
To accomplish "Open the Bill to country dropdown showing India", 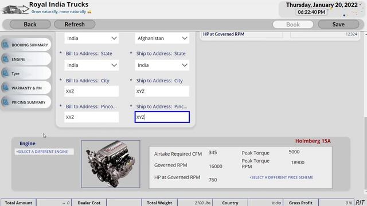I will (x=92, y=38).
